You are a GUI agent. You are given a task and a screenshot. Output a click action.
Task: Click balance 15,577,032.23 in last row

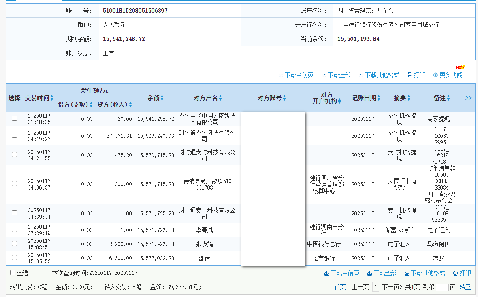(156, 258)
